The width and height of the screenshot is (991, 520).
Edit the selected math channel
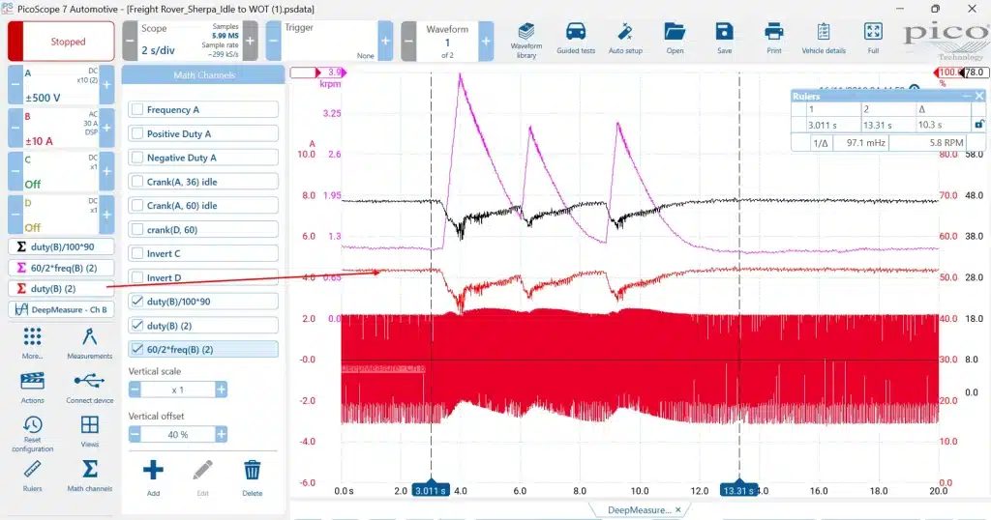point(202,477)
